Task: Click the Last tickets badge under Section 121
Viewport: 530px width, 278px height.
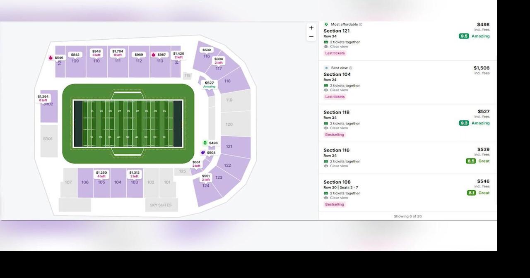Action: pyautogui.click(x=335, y=53)
